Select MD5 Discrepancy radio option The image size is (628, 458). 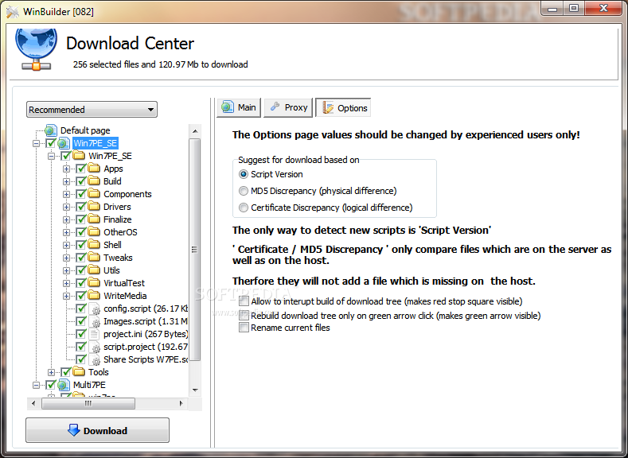pyautogui.click(x=243, y=191)
